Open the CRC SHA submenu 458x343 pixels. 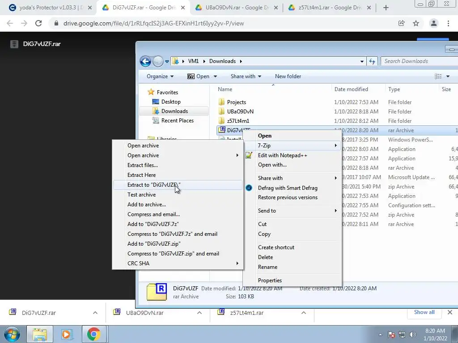(178, 263)
